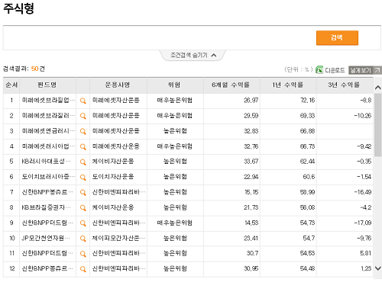Click the 다운로드 link
The image size is (382, 282).
[x=335, y=70]
